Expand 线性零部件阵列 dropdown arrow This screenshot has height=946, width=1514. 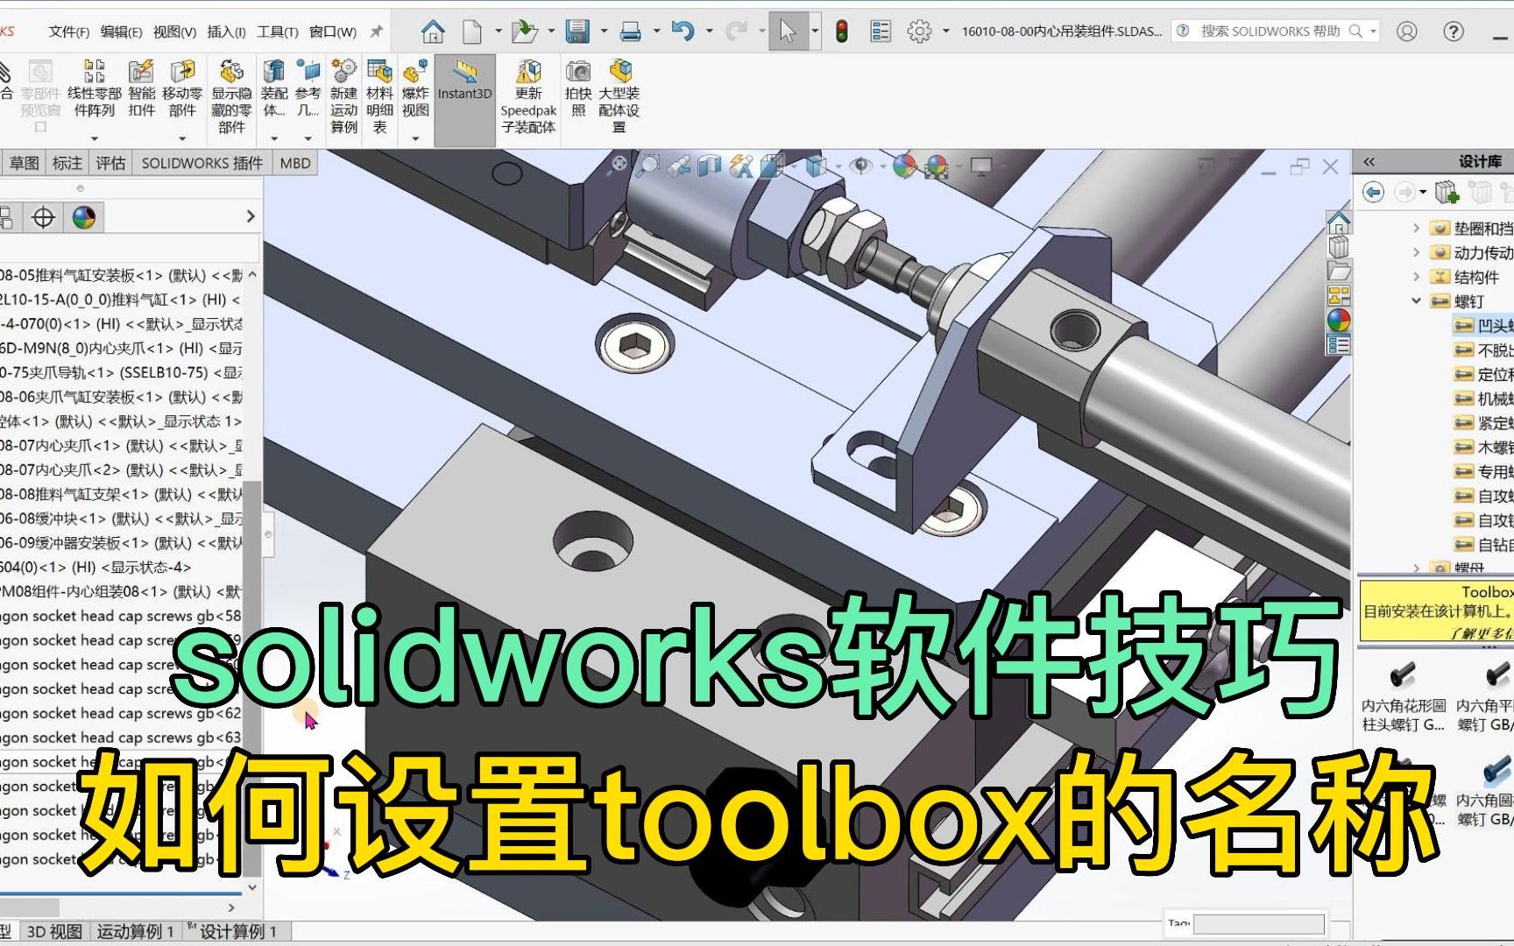95,138
